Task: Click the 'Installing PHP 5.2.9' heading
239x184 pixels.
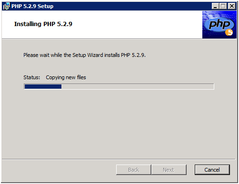Action: pos(43,24)
